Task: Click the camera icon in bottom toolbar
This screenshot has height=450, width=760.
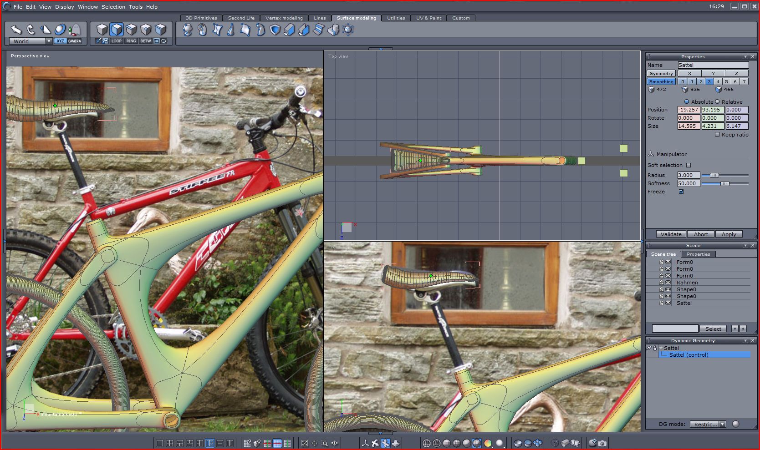Action: (x=602, y=443)
